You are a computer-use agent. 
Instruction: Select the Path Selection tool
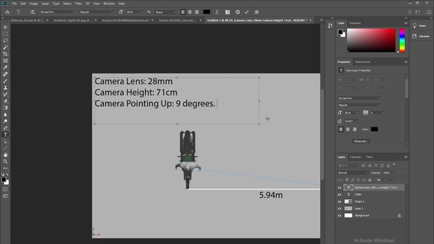(5, 142)
